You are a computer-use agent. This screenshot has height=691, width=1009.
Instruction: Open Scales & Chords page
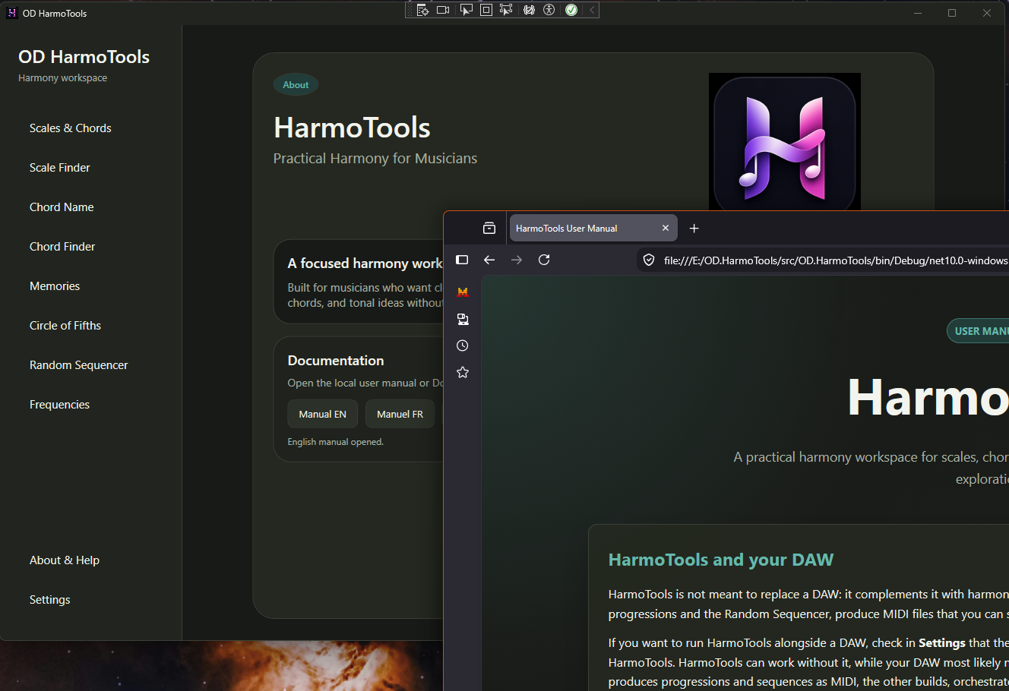[x=71, y=128]
